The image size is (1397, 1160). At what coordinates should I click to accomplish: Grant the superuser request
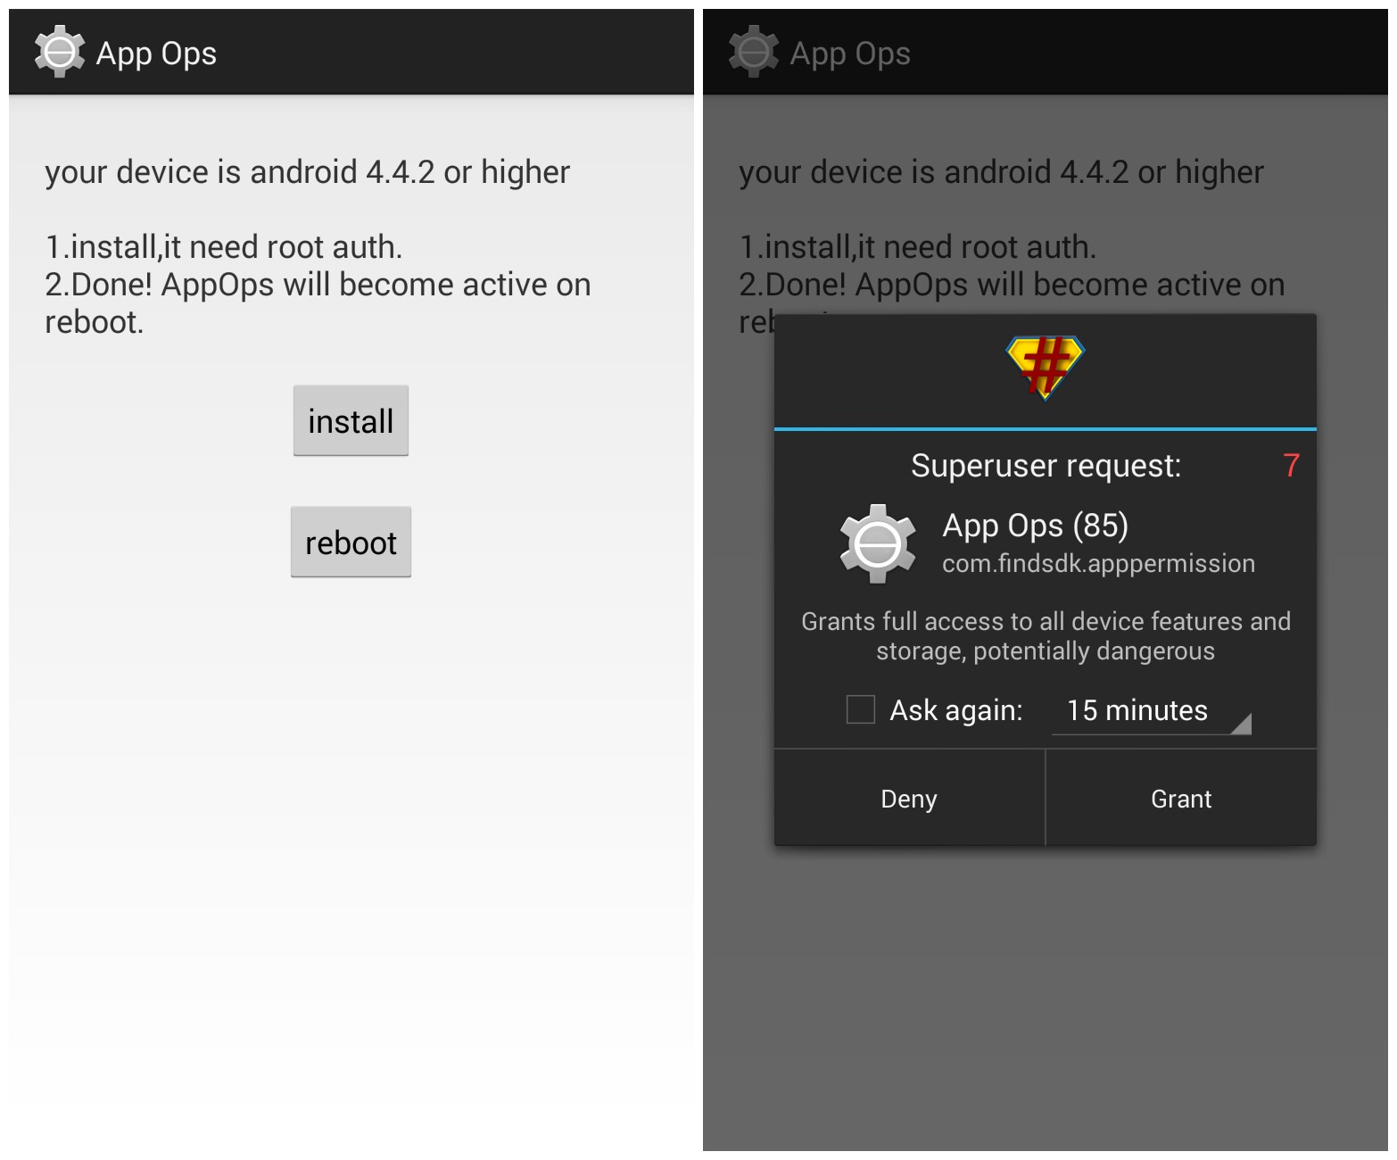(x=1181, y=799)
